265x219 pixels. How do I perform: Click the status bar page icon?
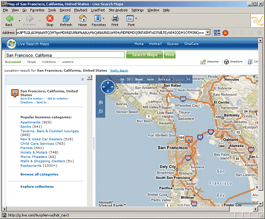coord(4,215)
